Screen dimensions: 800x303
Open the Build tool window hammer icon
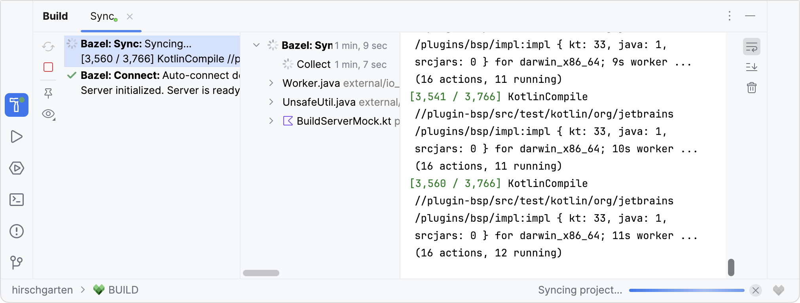tap(17, 105)
